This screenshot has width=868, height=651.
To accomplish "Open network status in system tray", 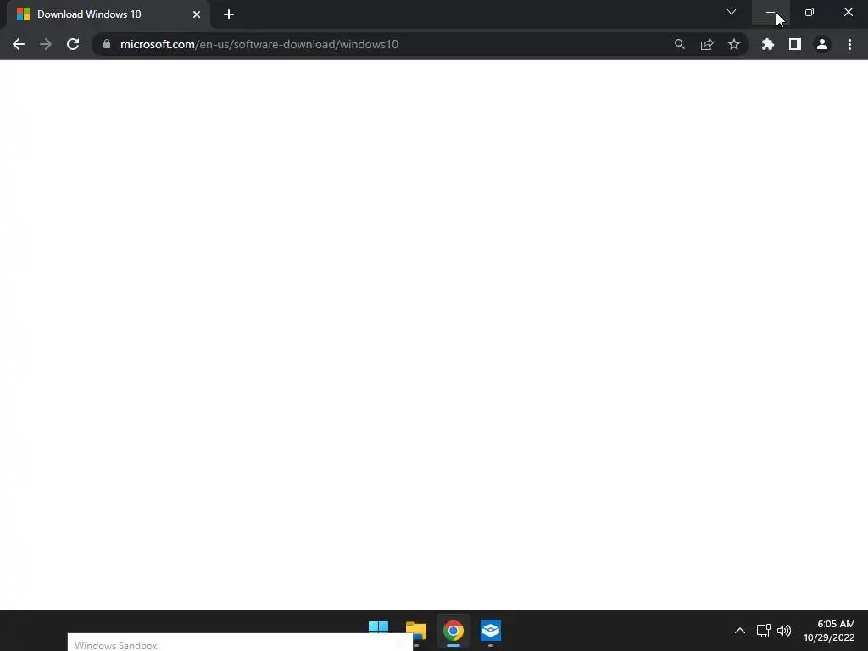I will (x=764, y=631).
